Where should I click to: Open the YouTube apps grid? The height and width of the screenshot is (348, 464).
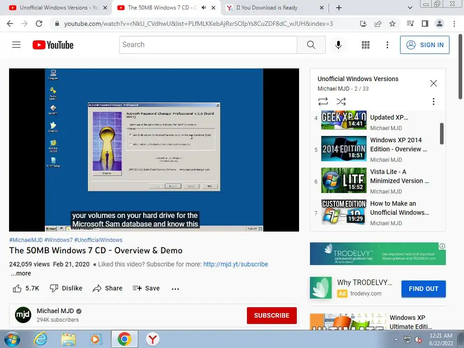[366, 45]
